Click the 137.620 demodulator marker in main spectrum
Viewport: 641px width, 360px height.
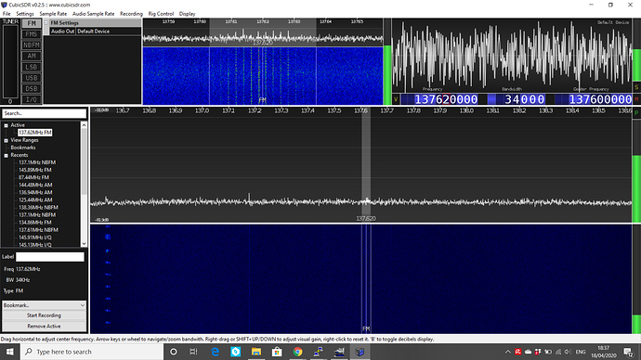pos(366,218)
